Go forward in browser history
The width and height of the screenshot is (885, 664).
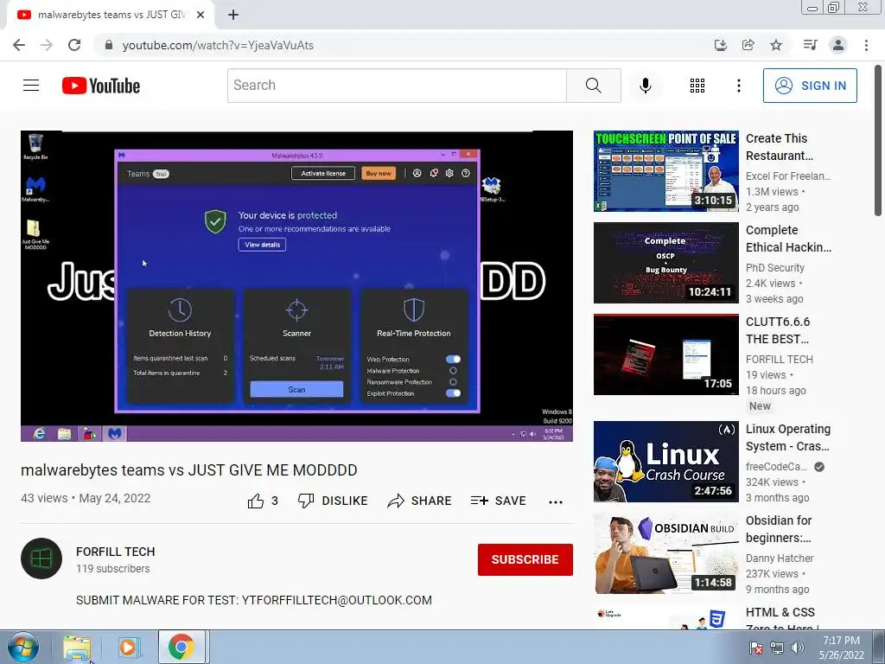47,45
